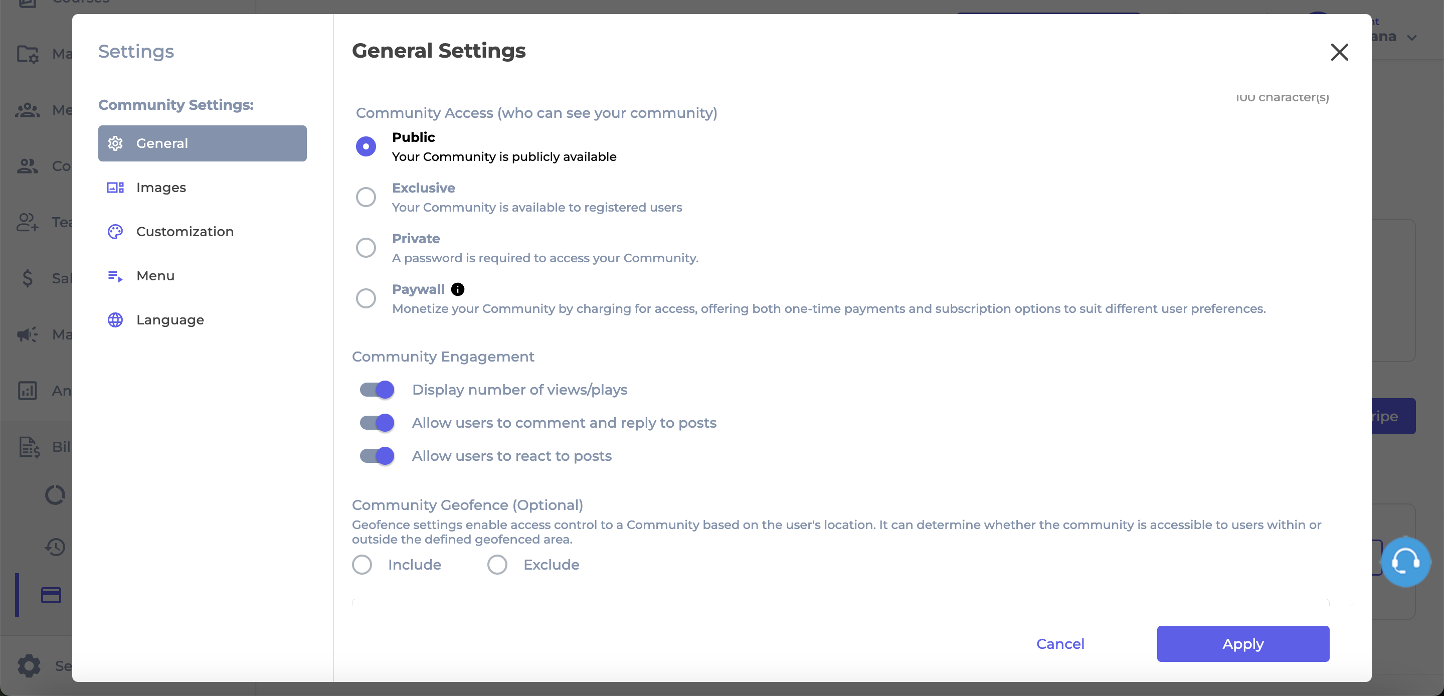The height and width of the screenshot is (696, 1444).
Task: Click the Images settings icon
Action: click(115, 188)
